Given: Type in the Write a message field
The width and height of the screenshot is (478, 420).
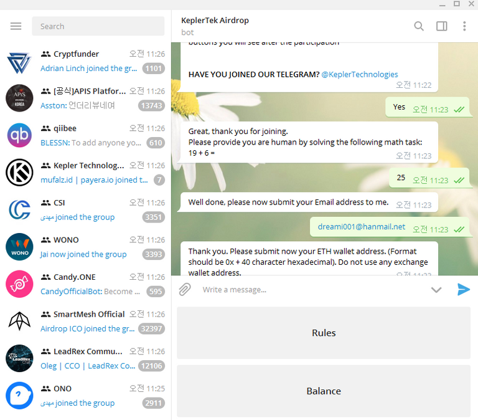Looking at the screenshot, I should 311,290.
